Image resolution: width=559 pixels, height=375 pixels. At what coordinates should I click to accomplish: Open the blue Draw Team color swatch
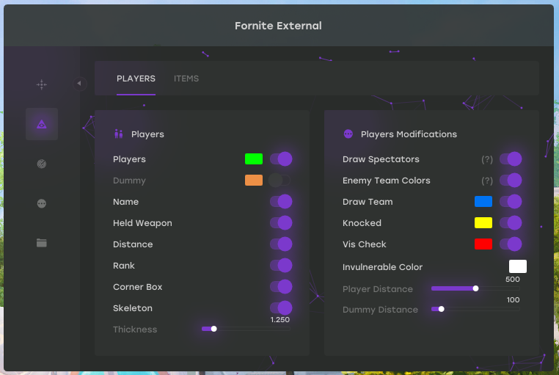pyautogui.click(x=483, y=201)
